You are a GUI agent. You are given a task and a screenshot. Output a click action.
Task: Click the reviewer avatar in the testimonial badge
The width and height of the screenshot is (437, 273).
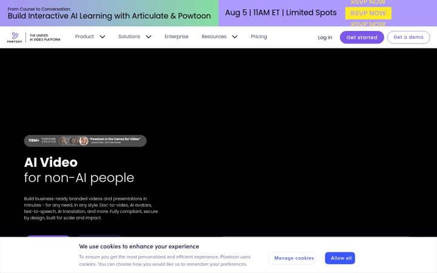click(x=84, y=141)
